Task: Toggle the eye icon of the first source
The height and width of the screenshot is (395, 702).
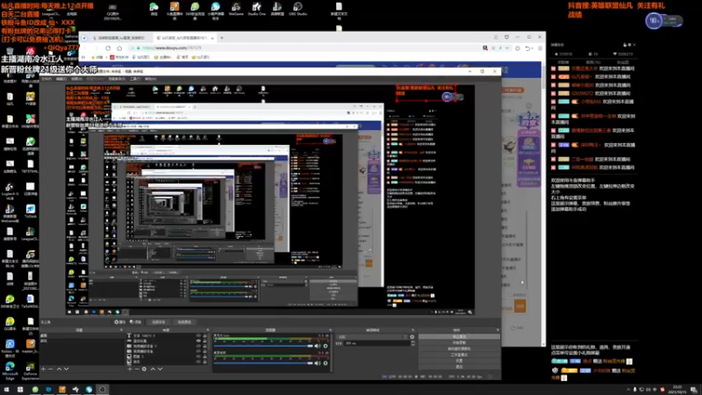Action: pos(199,336)
